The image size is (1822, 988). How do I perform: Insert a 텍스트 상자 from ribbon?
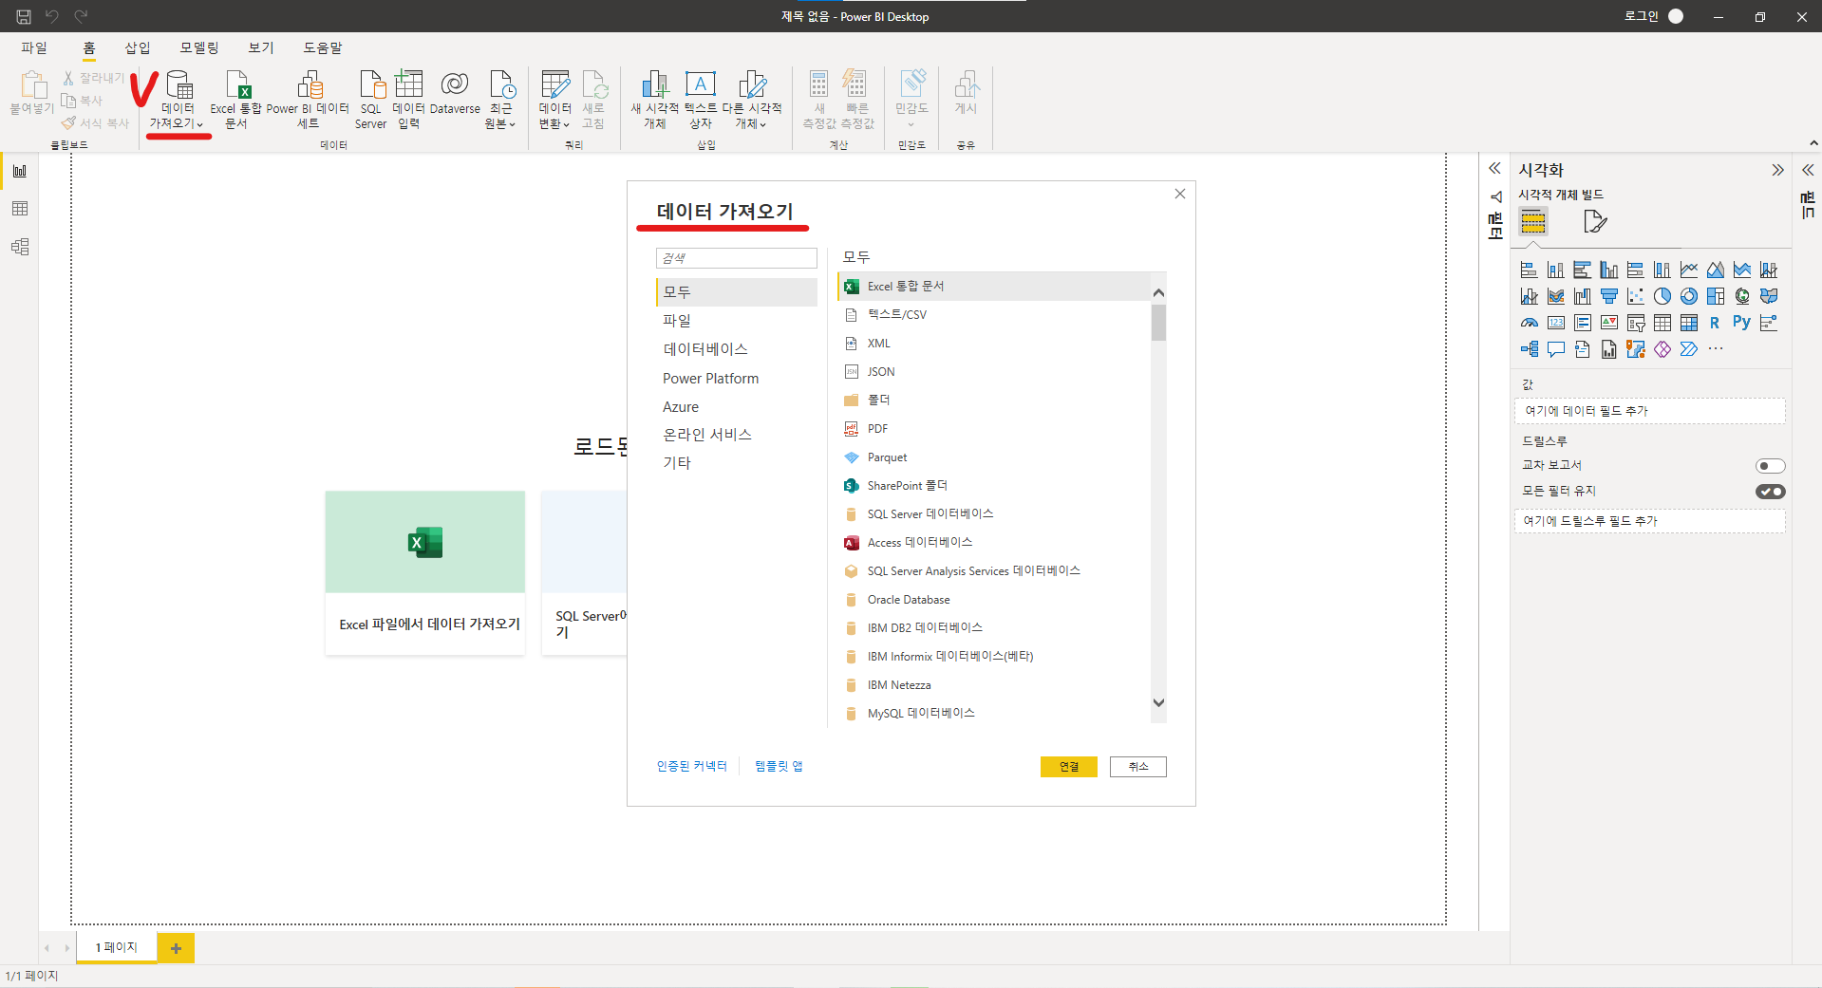point(701,100)
